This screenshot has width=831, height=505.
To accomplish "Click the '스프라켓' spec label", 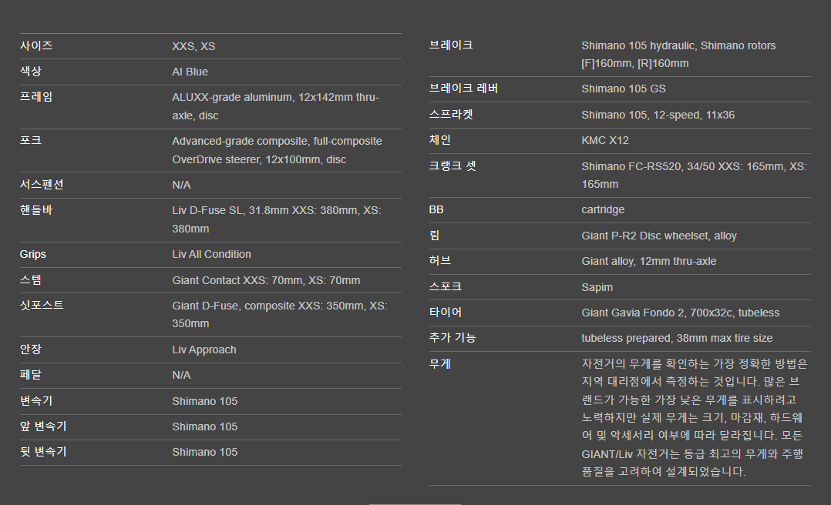I will click(x=450, y=115).
